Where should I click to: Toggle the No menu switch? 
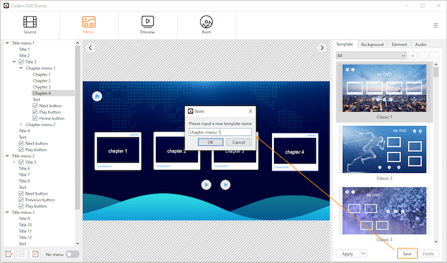pos(72,254)
